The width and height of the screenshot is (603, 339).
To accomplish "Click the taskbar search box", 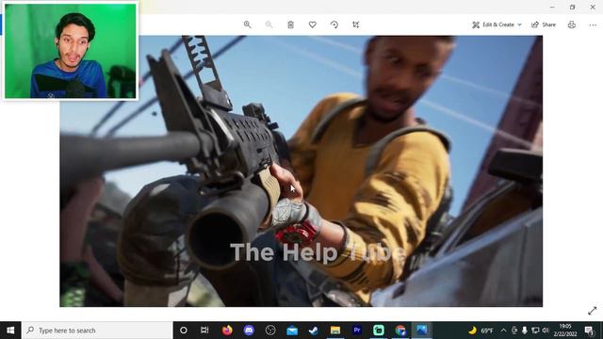I will click(x=97, y=331).
